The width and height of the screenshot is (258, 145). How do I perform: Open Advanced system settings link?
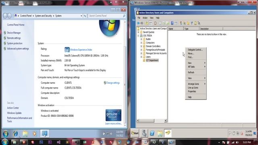18,49
